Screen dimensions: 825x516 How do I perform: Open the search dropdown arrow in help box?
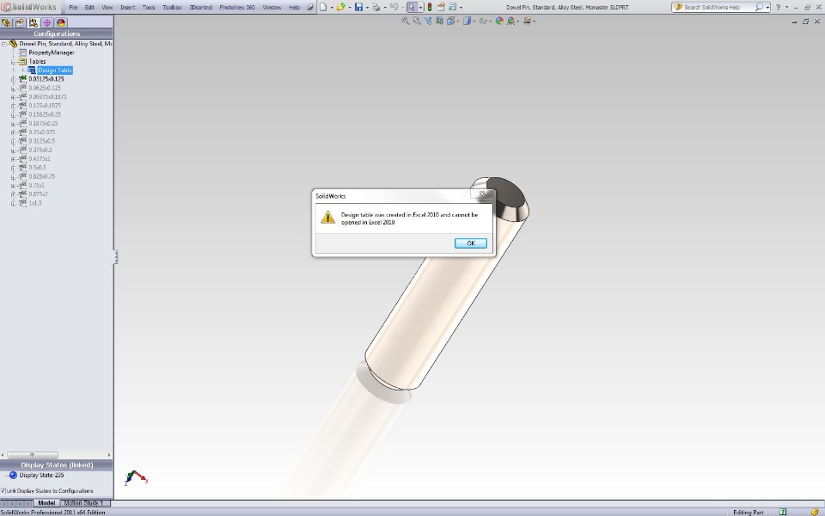pyautogui.click(x=767, y=8)
